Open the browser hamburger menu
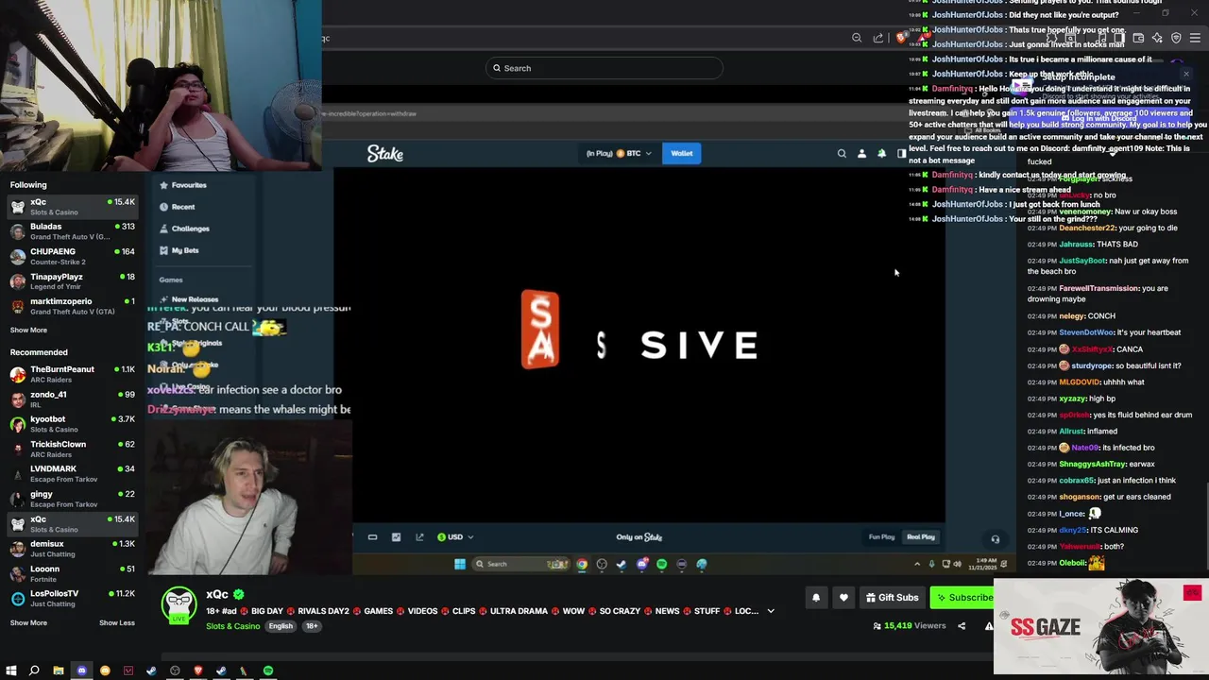This screenshot has height=680, width=1209. (1195, 38)
